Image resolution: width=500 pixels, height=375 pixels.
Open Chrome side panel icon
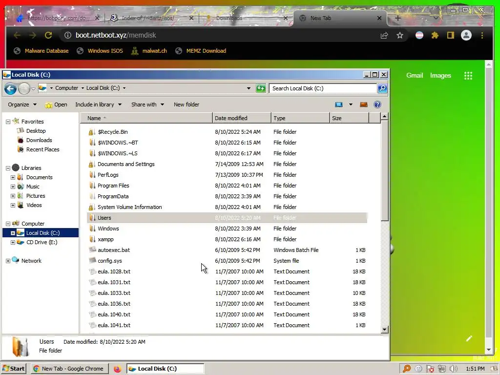point(450,35)
